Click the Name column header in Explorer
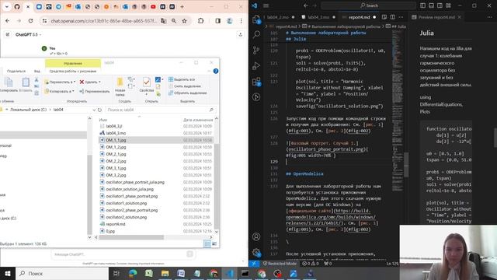Image resolution: width=497 pixels, height=280 pixels. coord(103,120)
